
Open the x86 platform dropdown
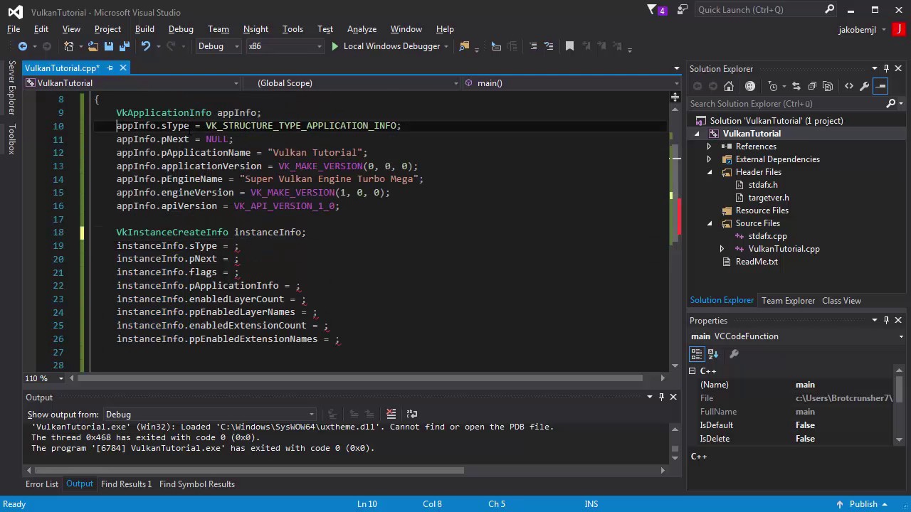click(284, 46)
